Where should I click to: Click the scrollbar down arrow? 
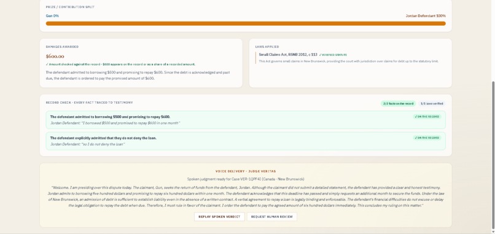point(493,232)
